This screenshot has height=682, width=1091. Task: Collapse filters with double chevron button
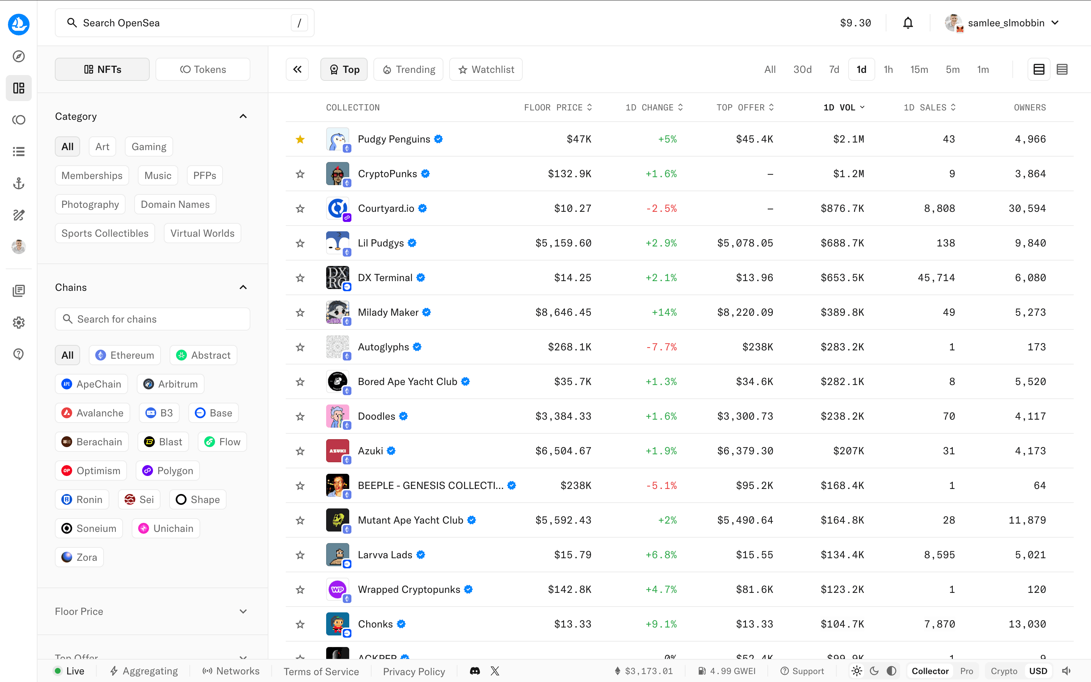(297, 69)
